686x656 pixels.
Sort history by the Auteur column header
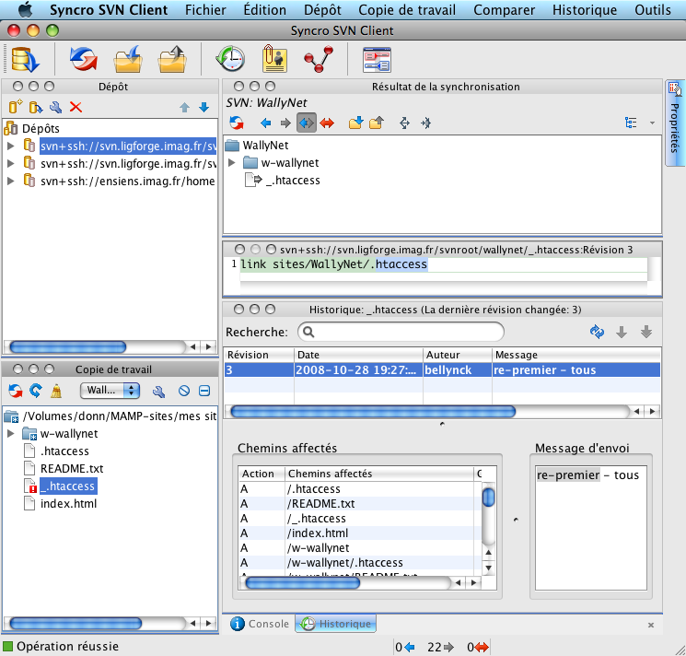coord(458,355)
